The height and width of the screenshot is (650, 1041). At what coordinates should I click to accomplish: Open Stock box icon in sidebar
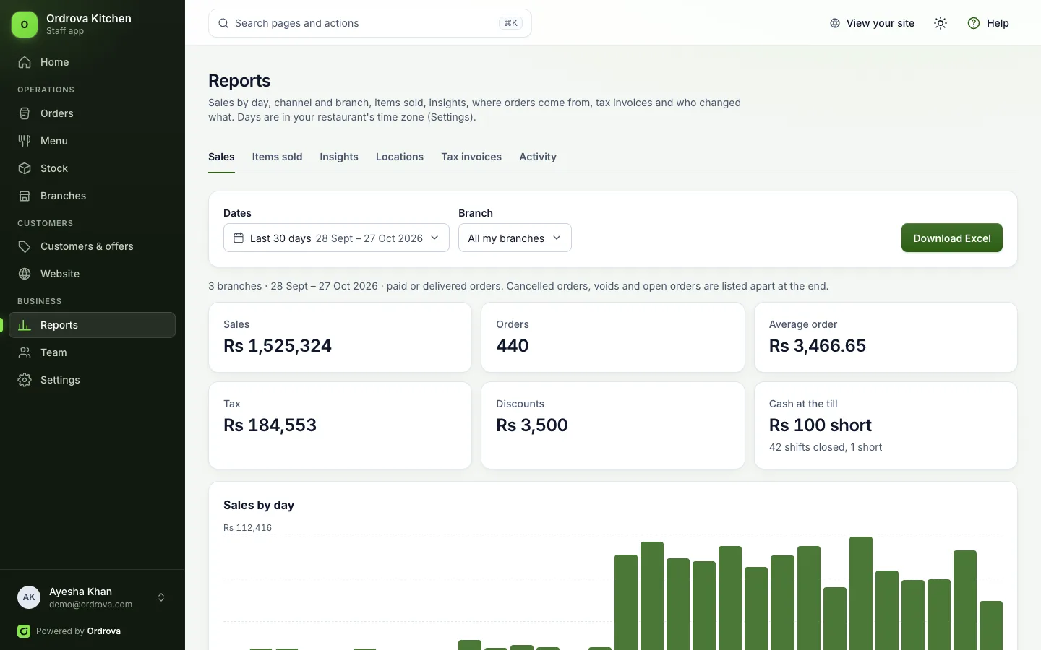(x=25, y=168)
